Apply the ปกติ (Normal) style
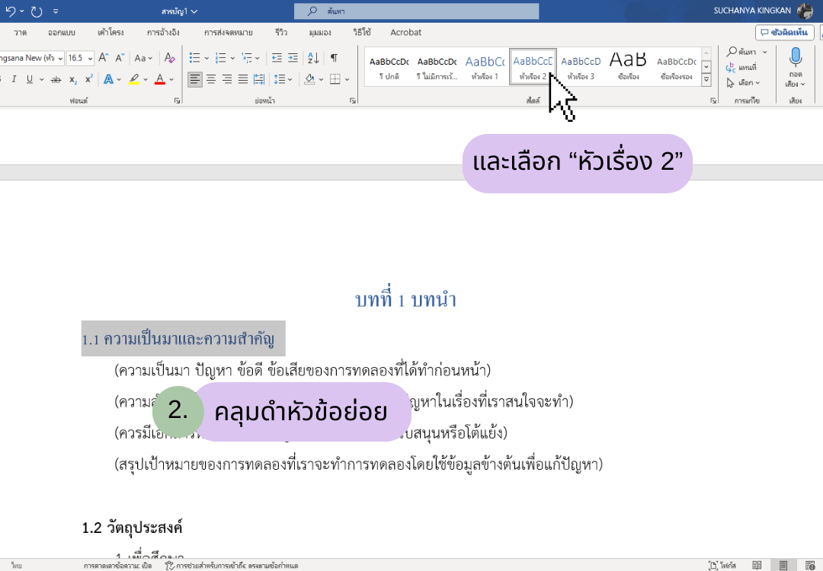Screen dimensions: 823x571 389,66
